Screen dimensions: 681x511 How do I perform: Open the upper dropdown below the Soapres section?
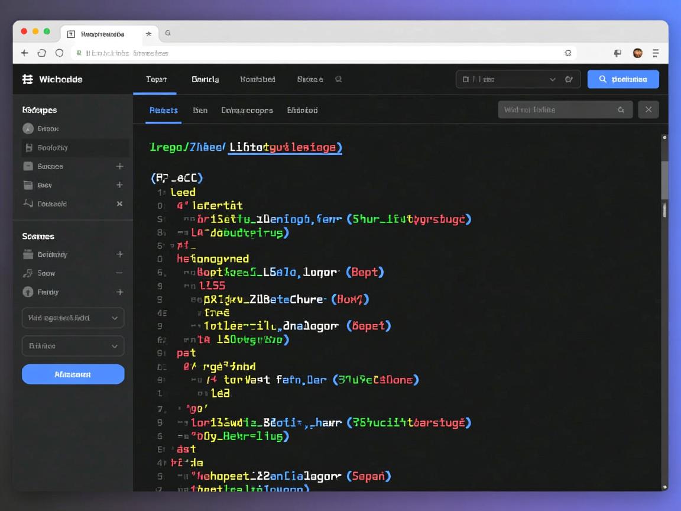(73, 318)
